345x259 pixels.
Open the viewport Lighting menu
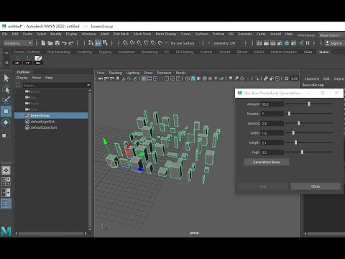click(x=133, y=73)
